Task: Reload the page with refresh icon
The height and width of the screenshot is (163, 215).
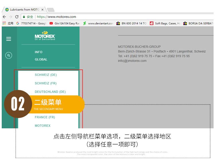Action: click(x=17, y=17)
